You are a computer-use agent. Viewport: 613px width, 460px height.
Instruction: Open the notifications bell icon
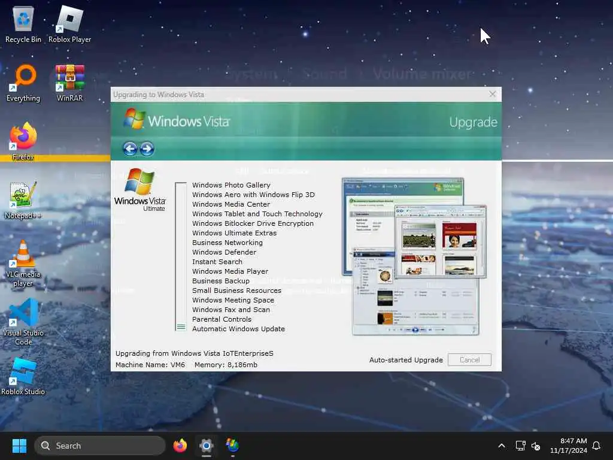click(596, 446)
